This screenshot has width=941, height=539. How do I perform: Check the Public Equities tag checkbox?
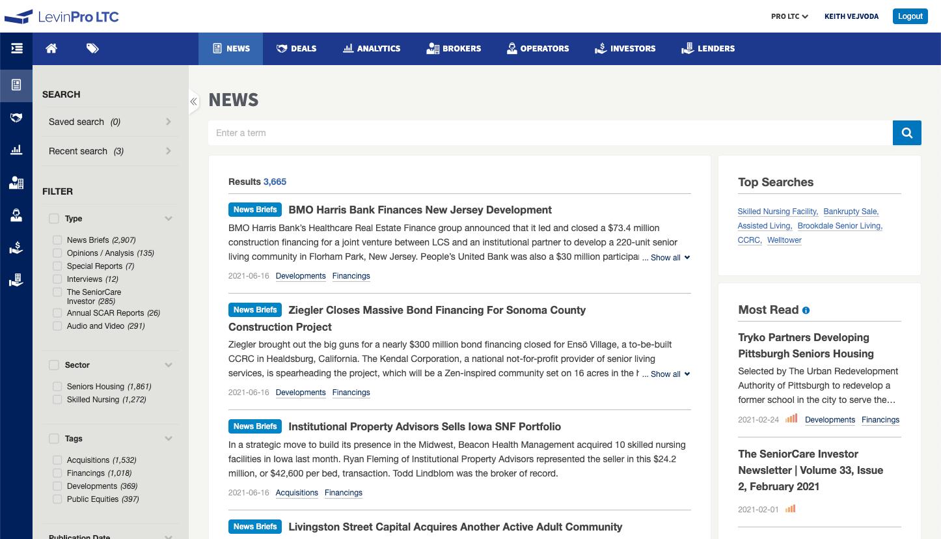coord(57,499)
